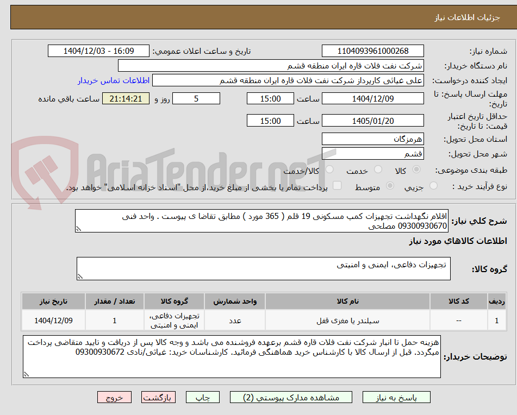
Task: Select the خدمت radio button
Action: click(x=378, y=169)
